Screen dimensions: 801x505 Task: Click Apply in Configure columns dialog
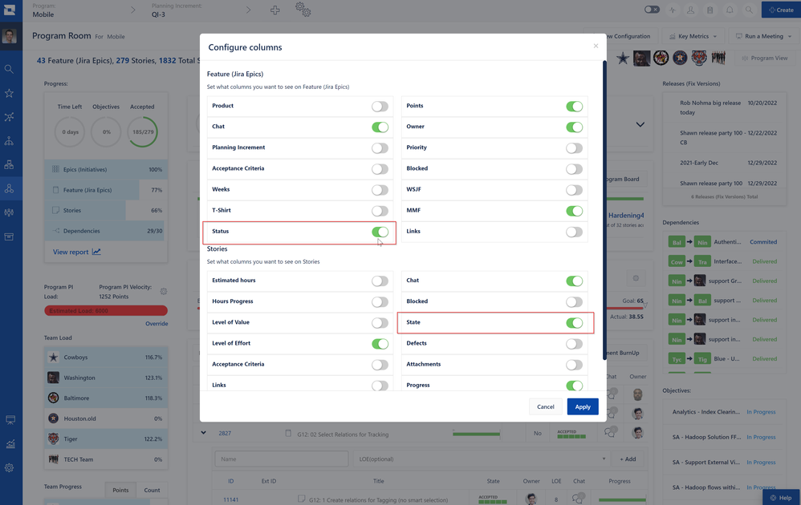pyautogui.click(x=583, y=406)
